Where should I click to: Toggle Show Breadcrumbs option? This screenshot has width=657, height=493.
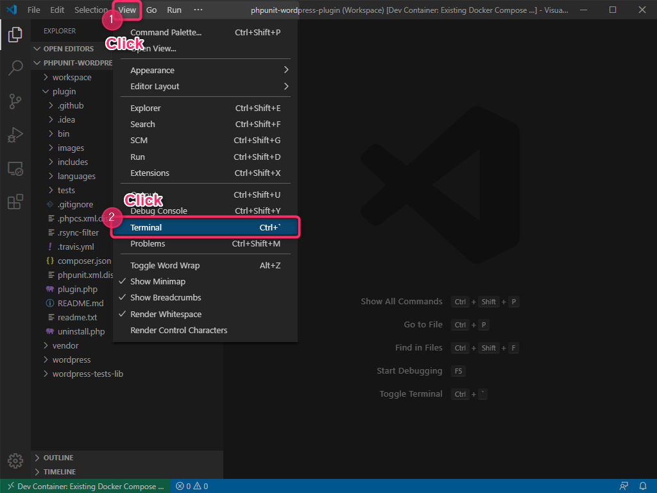(166, 298)
